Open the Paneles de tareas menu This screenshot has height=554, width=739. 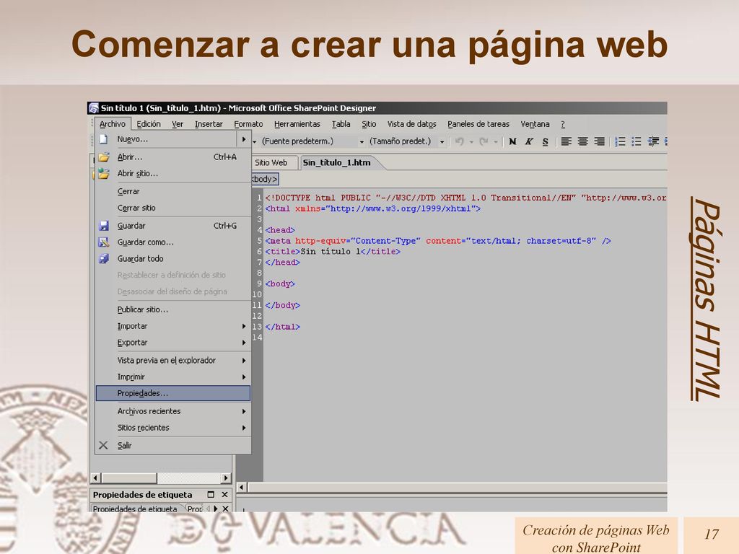[x=478, y=124]
